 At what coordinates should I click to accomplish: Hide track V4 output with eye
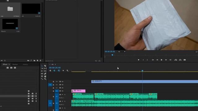tap(62, 81)
